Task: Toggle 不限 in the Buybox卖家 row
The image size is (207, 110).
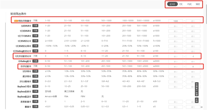Action: tap(35, 91)
